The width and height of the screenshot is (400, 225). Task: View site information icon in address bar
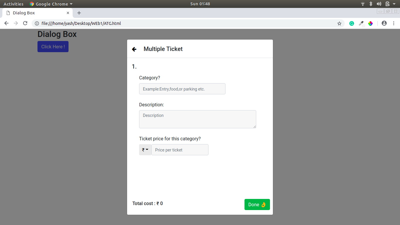(x=37, y=23)
